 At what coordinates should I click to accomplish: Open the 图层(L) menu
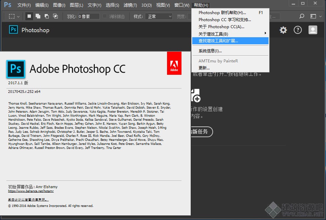click(77, 5)
